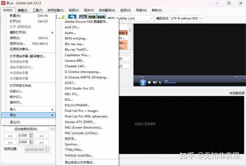Export as PAC (Screen Electronics)...
The height and width of the screenshot is (166, 246).
pyautogui.click(x=87, y=127)
